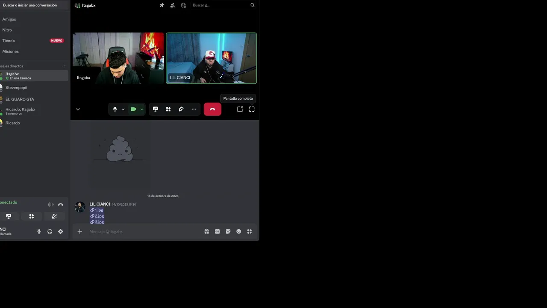Open soundboard from the voice connected panel
This screenshot has height=308, width=547.
pos(54,216)
